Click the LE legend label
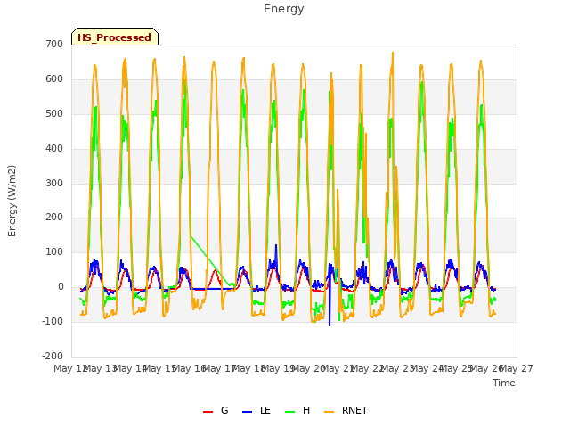This screenshot has height=428, width=570. pos(265,410)
